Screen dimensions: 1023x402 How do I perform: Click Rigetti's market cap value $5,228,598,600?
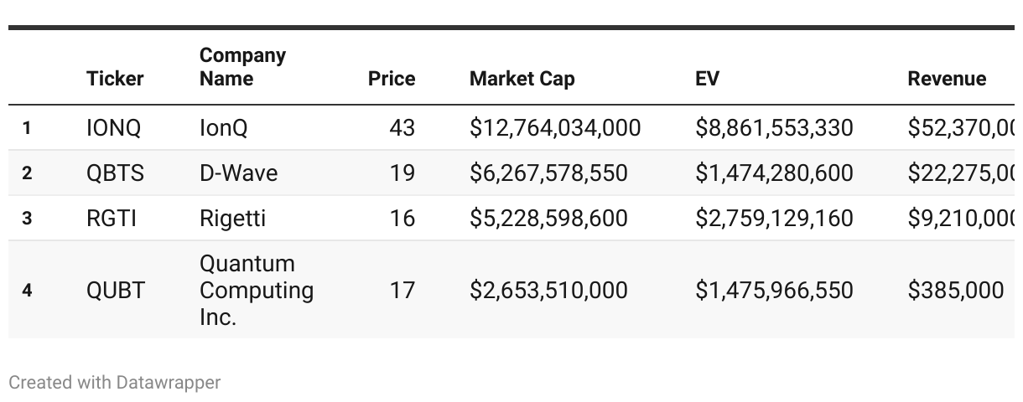point(548,219)
